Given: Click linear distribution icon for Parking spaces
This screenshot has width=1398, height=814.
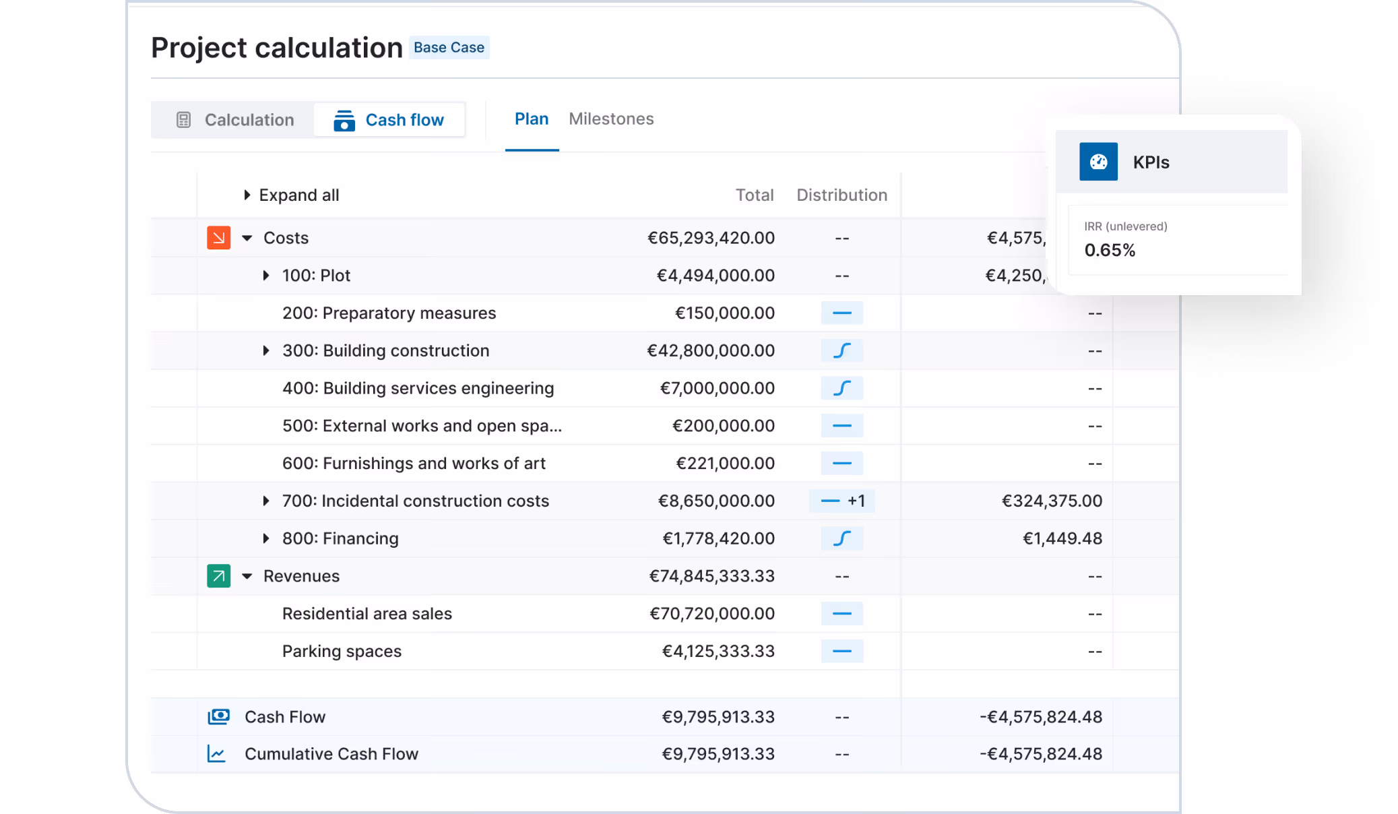Looking at the screenshot, I should [x=841, y=652].
